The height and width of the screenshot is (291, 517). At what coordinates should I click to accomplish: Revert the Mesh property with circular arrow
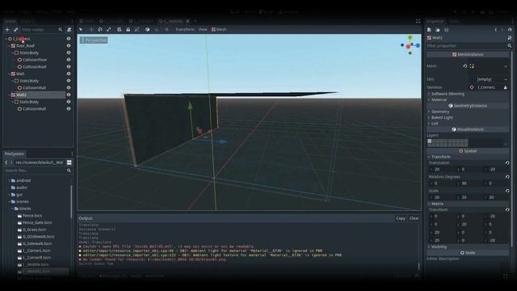click(465, 66)
